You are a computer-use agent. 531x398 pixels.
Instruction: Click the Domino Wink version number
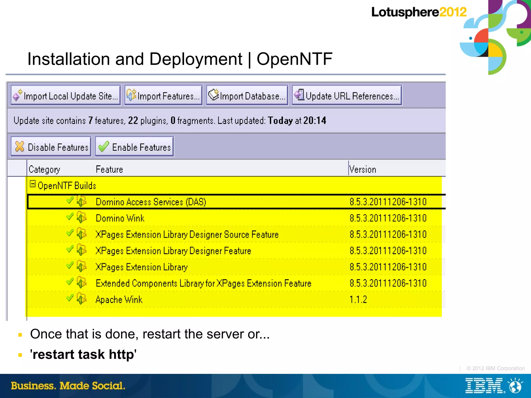pyautogui.click(x=388, y=218)
